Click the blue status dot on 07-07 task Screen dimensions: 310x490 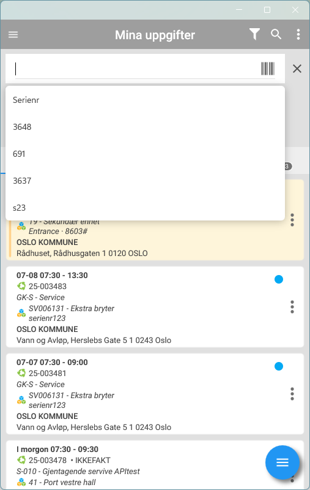pyautogui.click(x=279, y=366)
